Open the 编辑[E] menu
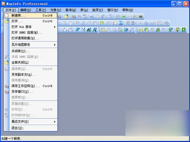This screenshot has width=190, height=142. tap(26, 10)
